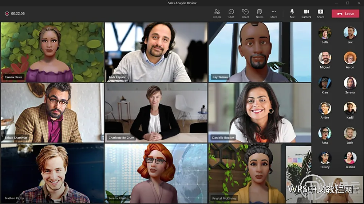364x204 pixels.
Task: Open the Chat panel
Action: pyautogui.click(x=231, y=14)
